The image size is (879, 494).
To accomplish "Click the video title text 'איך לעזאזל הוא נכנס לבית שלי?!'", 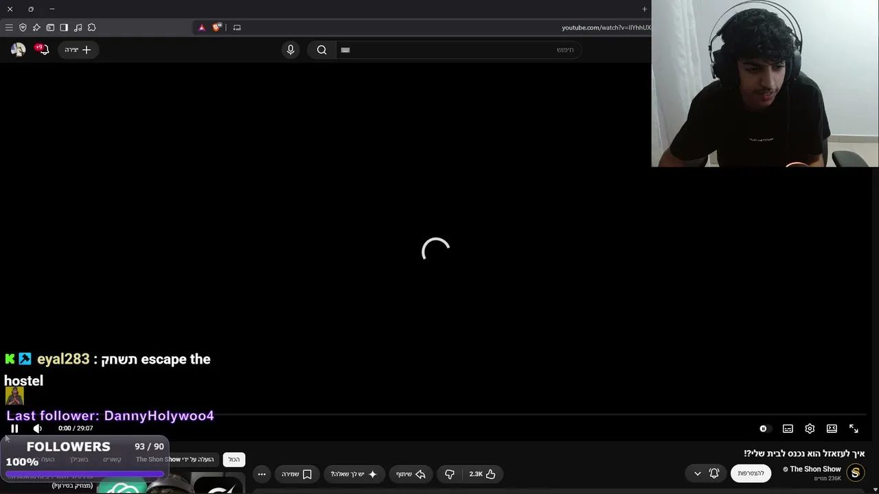I will [804, 454].
